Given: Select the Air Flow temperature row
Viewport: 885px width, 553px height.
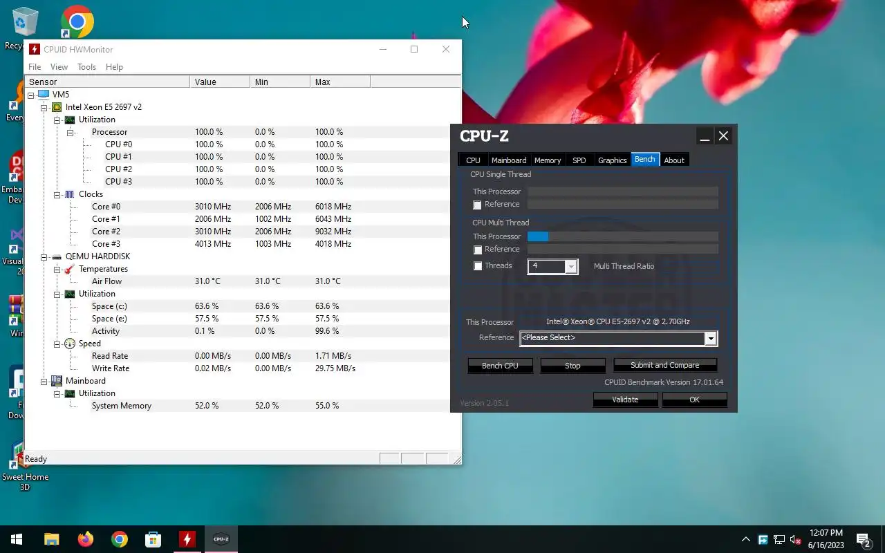Looking at the screenshot, I should pyautogui.click(x=243, y=281).
